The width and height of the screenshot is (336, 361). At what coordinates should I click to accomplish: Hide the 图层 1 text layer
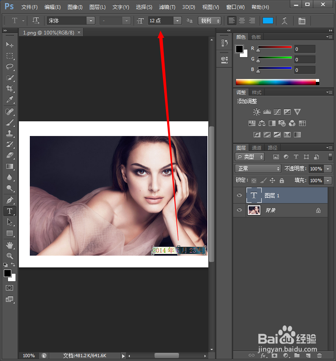[x=239, y=195]
